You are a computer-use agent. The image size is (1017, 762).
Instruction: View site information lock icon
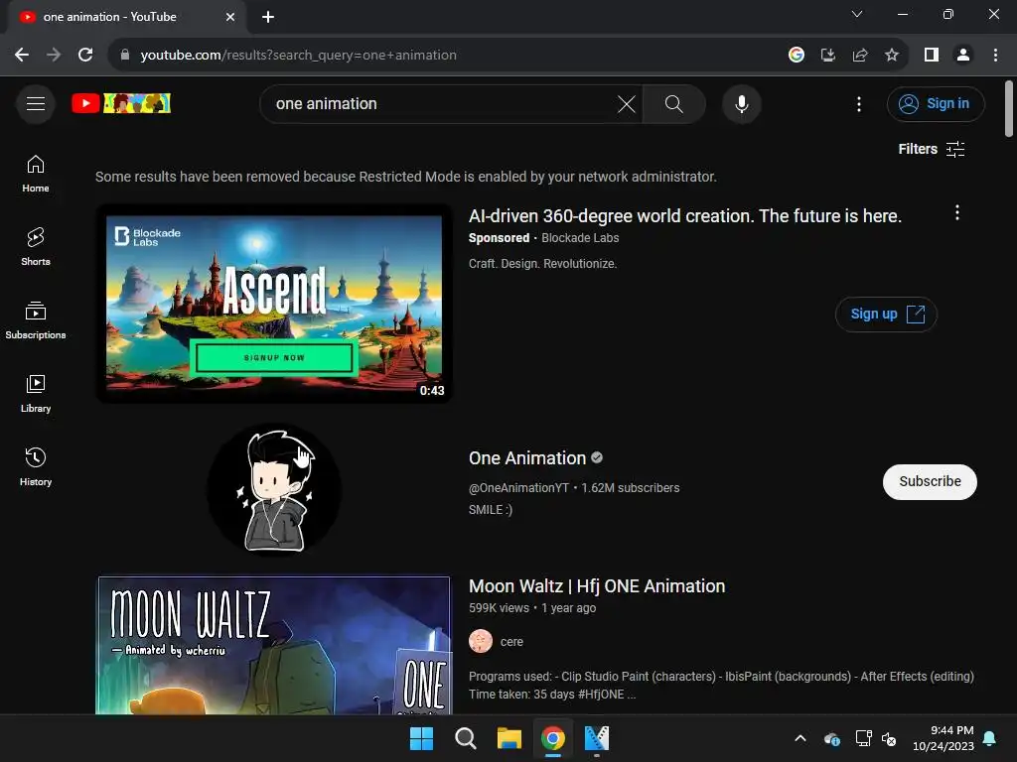click(x=125, y=56)
